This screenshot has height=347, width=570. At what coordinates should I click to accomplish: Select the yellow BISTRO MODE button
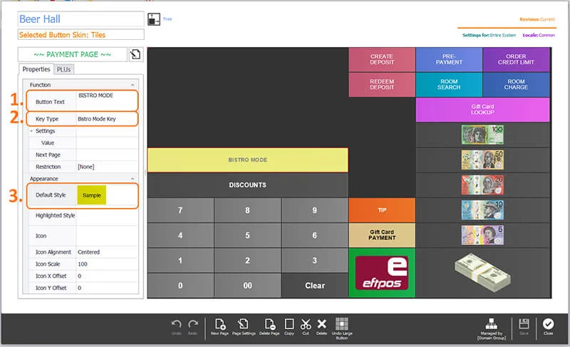pos(247,160)
